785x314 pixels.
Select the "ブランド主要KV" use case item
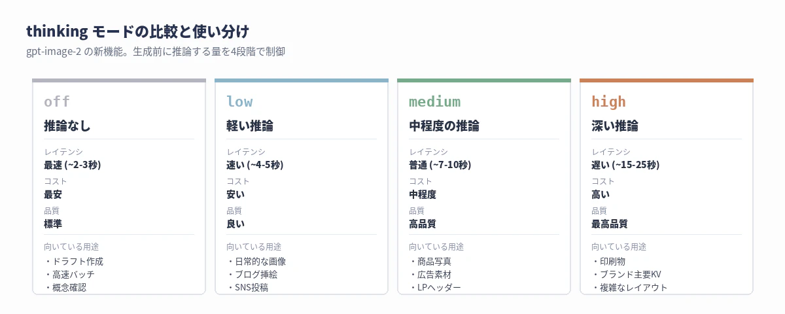[x=629, y=274]
